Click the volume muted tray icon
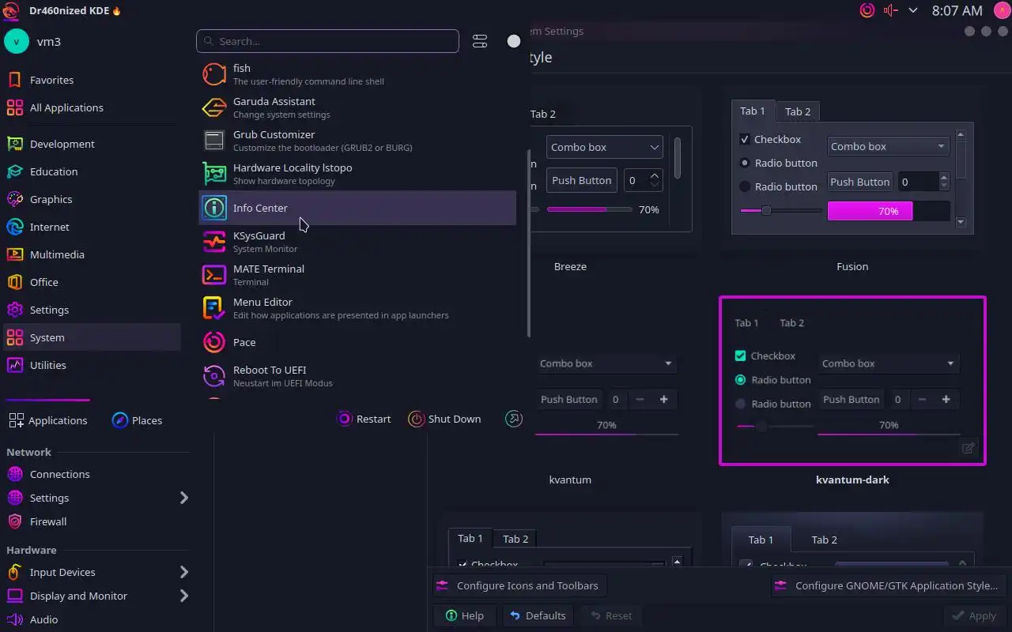This screenshot has width=1012, height=632. [891, 10]
